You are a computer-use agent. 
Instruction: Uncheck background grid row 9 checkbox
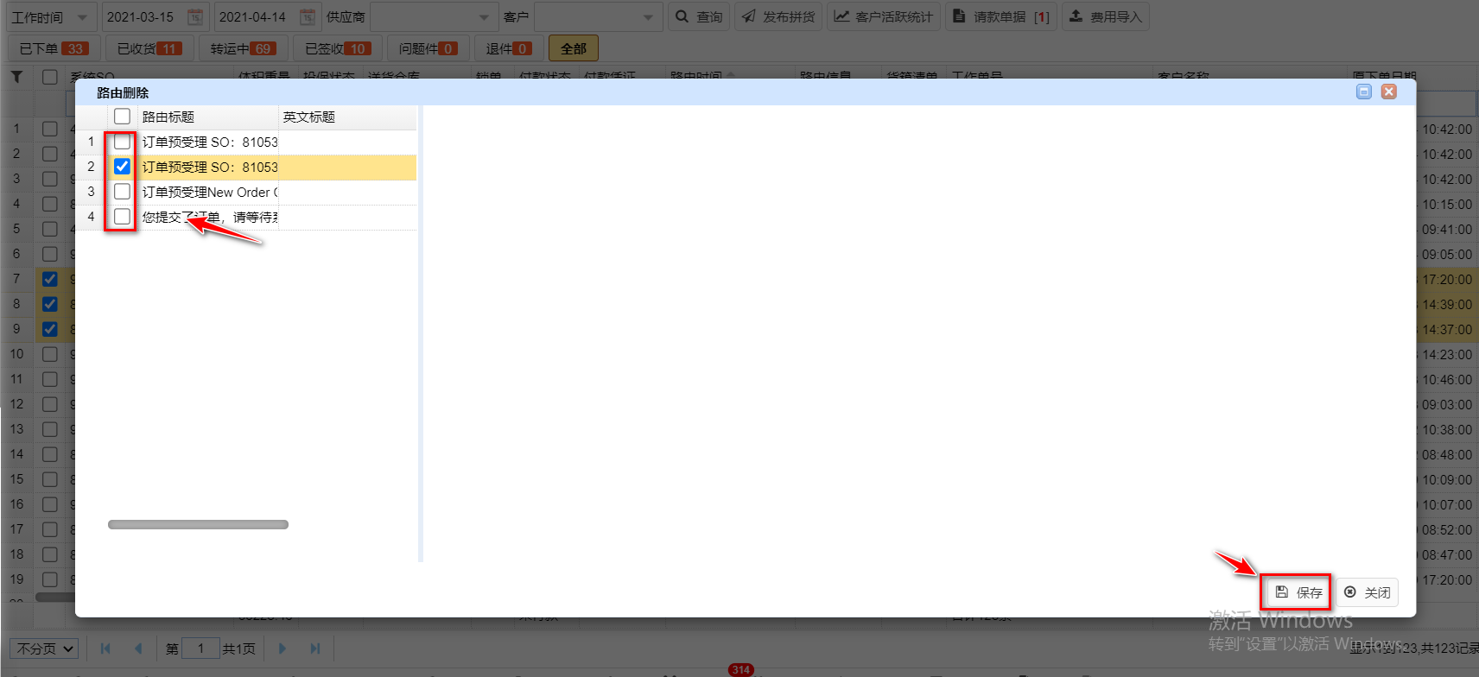pos(50,329)
